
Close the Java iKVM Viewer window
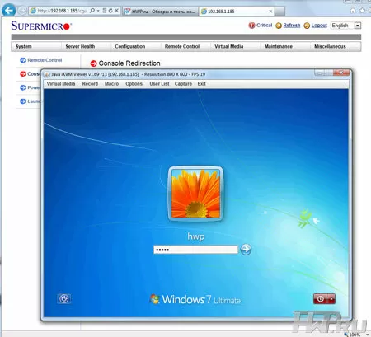click(341, 73)
